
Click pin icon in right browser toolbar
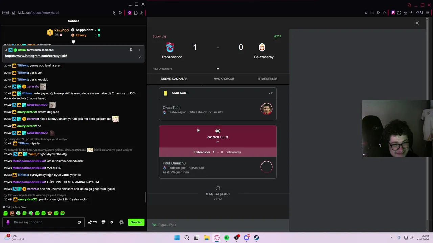tap(366, 12)
